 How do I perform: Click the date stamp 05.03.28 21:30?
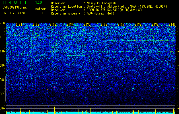click(x=15, y=13)
